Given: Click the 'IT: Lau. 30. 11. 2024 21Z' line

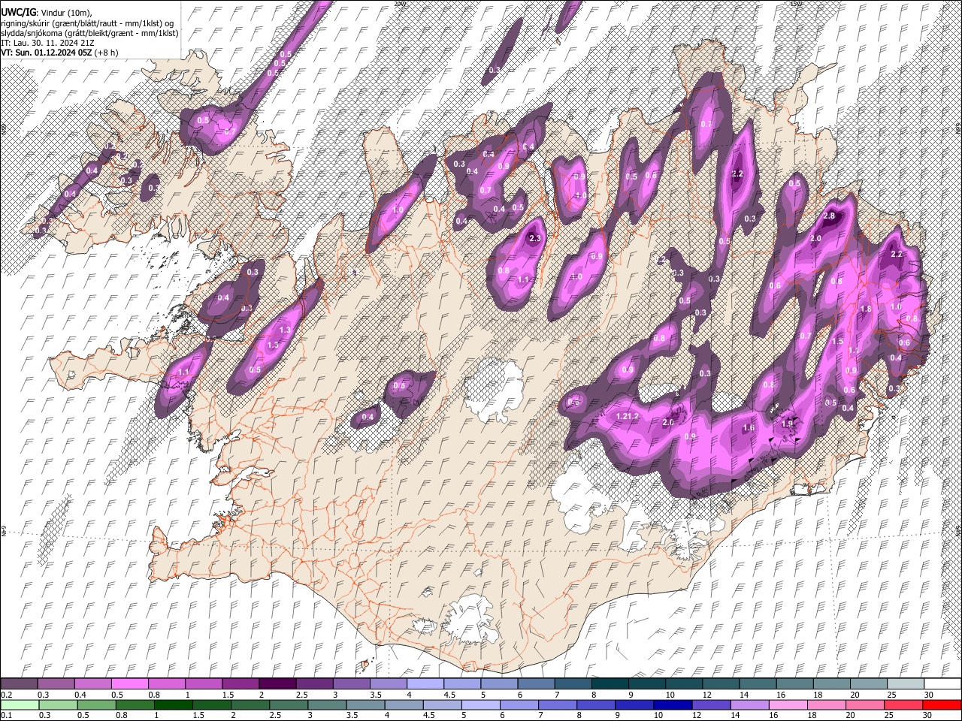Looking at the screenshot, I should 47,43.
